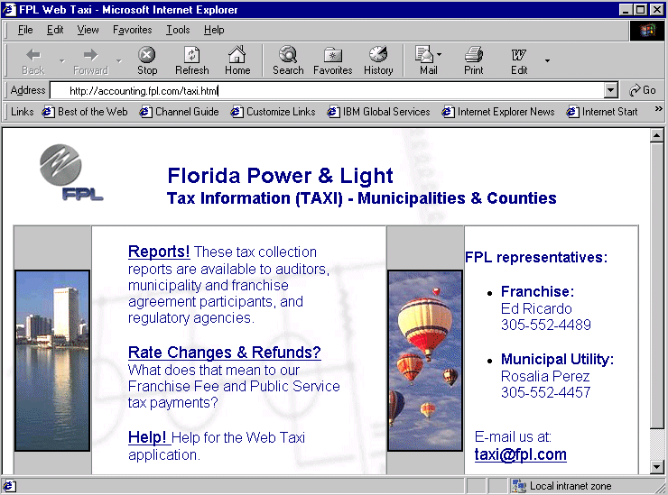This screenshot has height=495, width=668.
Task: Click the phone number 305-552-4457
Action: point(546,392)
